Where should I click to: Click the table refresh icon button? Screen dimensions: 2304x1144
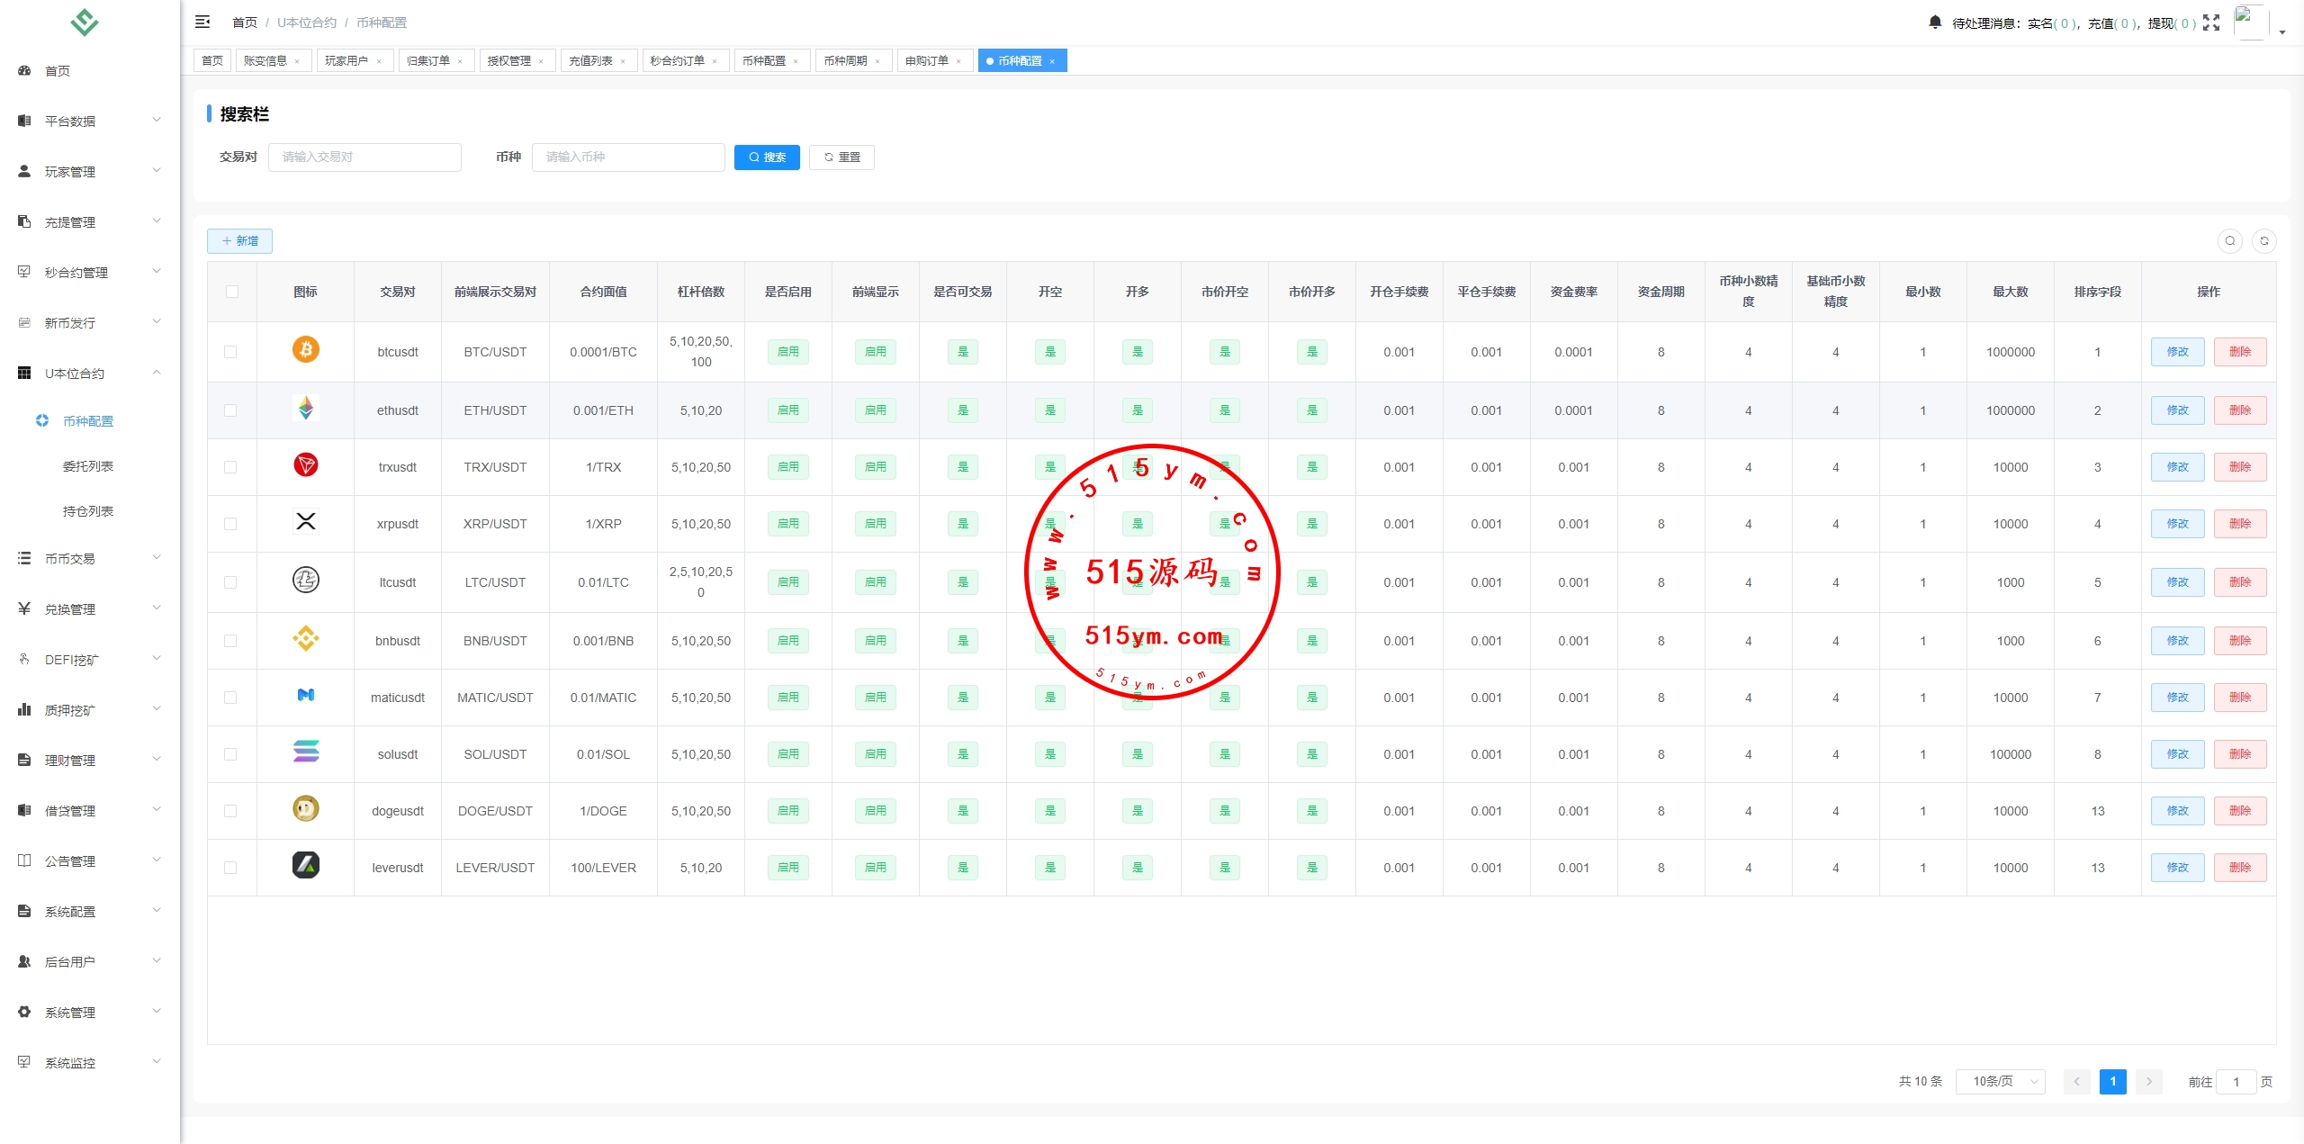coord(2264,241)
